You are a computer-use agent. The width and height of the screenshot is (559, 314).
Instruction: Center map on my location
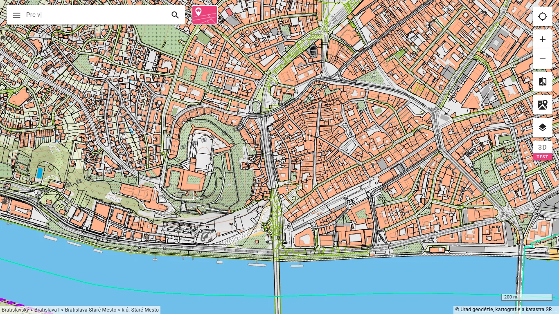[x=543, y=16]
